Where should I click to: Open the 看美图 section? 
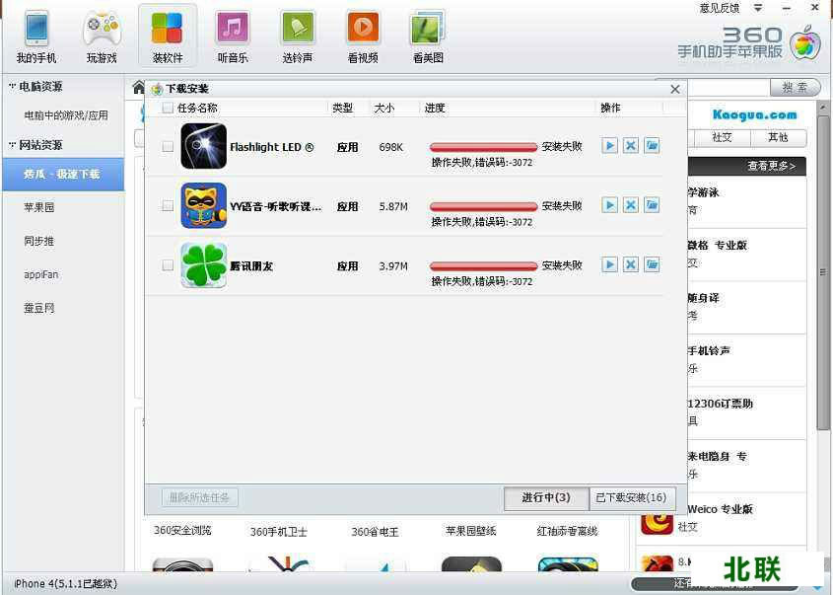pyautogui.click(x=426, y=35)
